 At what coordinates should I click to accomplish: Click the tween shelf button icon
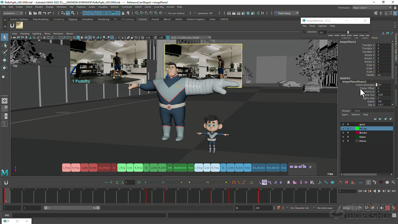pos(19,25)
